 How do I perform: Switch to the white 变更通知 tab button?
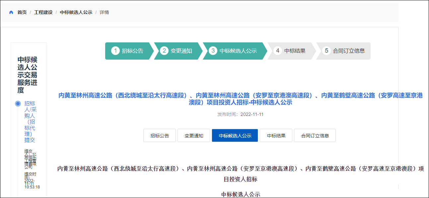click(x=194, y=135)
